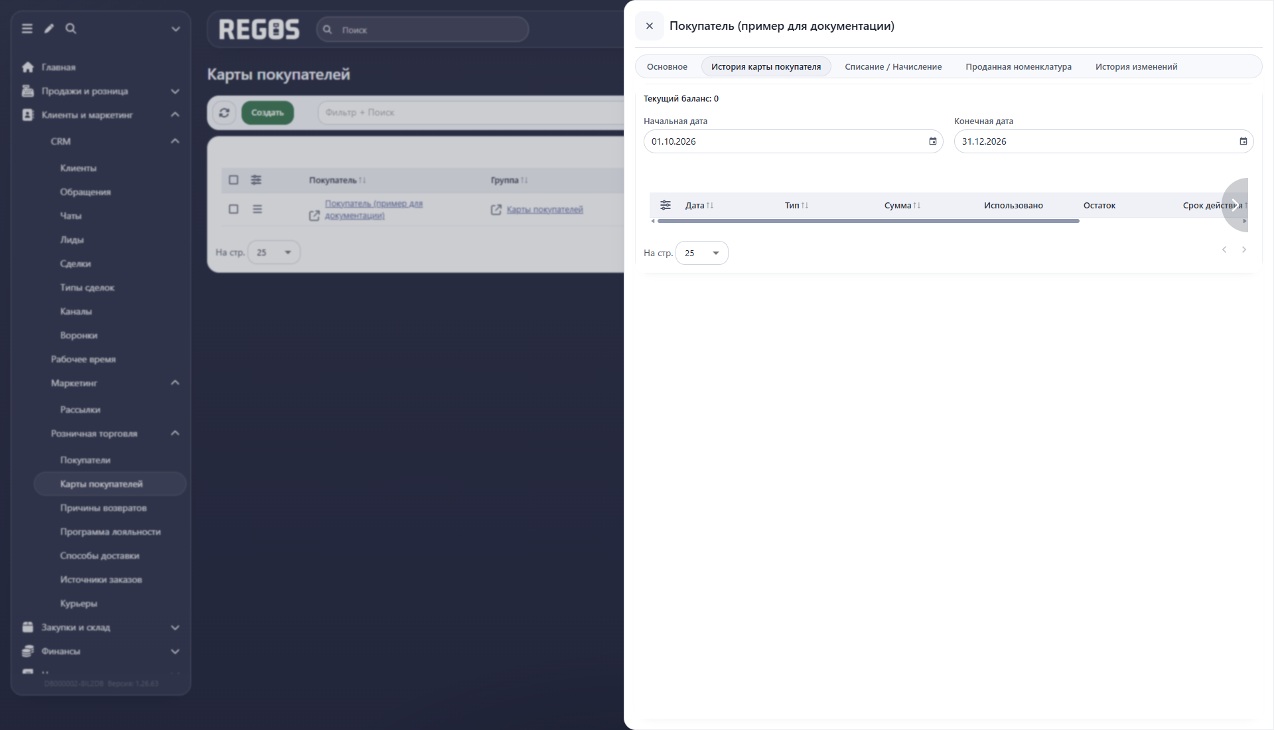Click the hamburger menu icon in sidebar
Viewport: 1274px width, 730px height.
[x=27, y=29]
